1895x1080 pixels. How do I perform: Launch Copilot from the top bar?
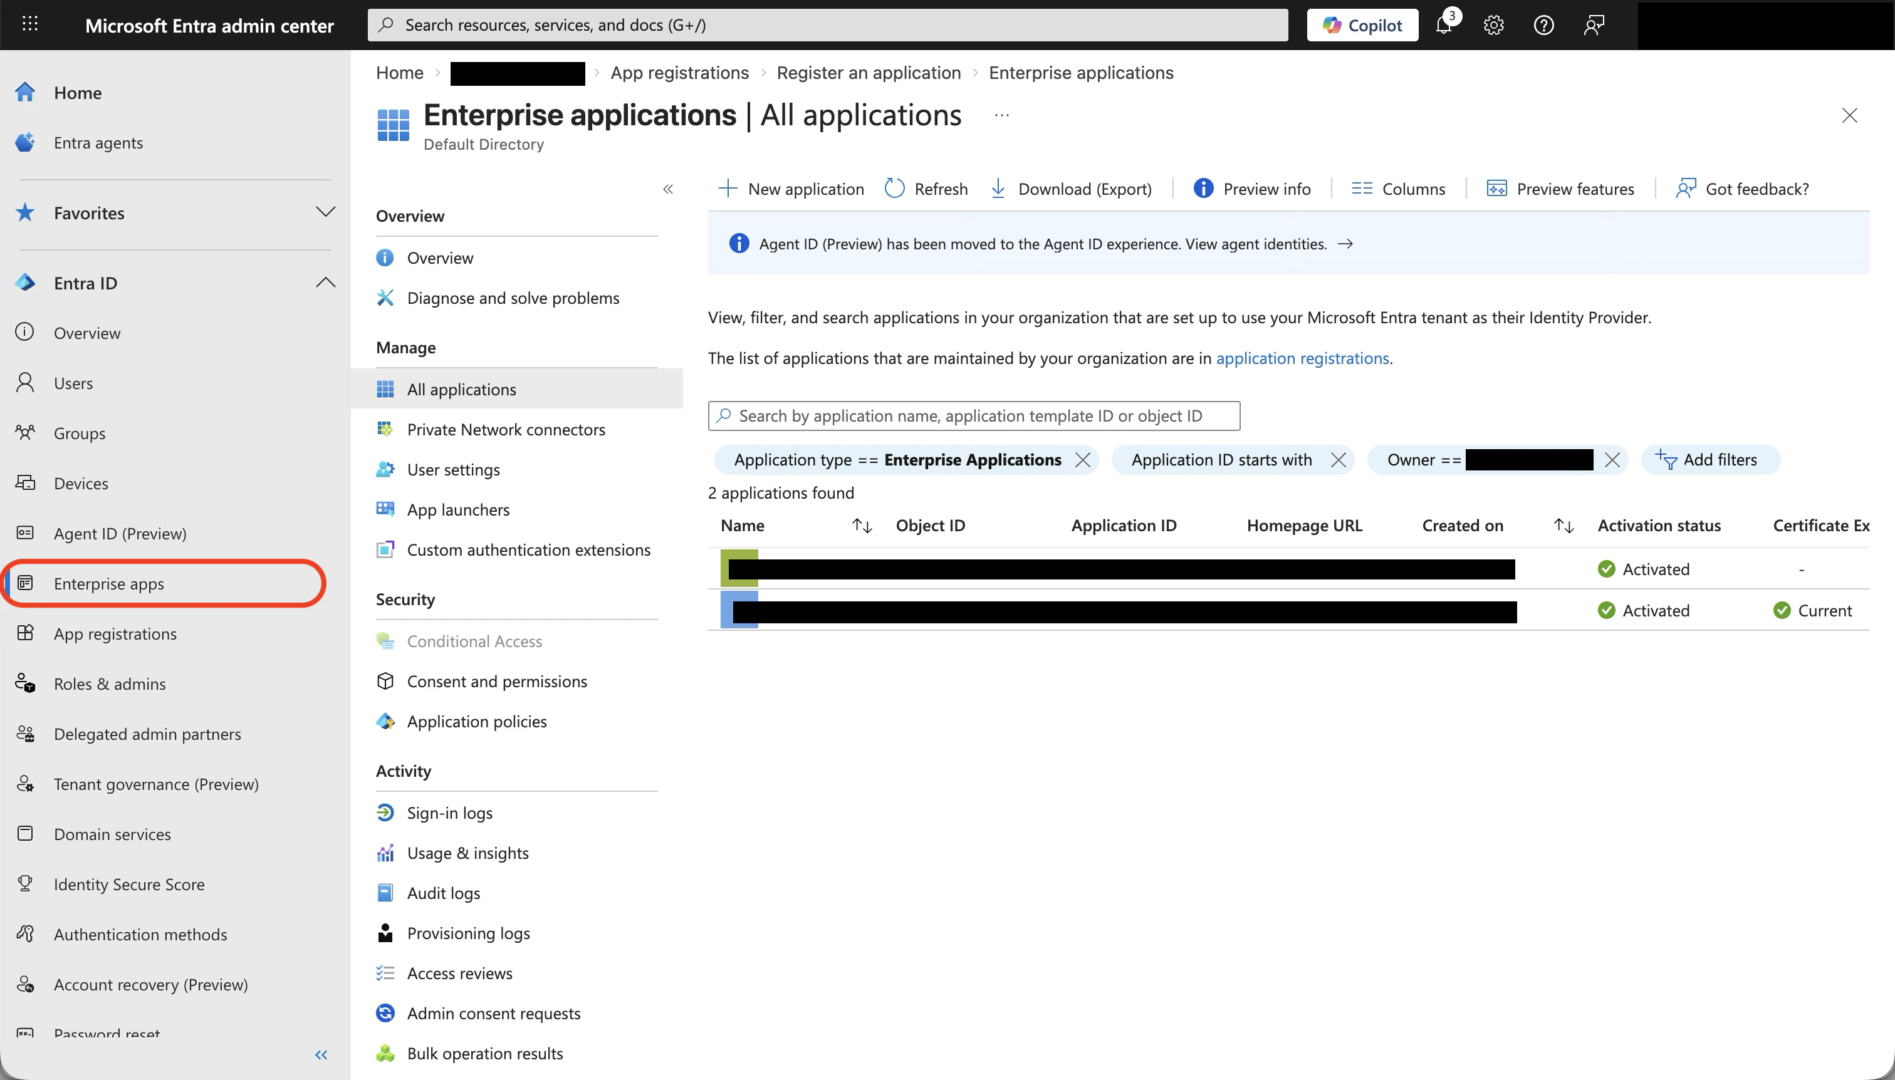click(x=1362, y=24)
